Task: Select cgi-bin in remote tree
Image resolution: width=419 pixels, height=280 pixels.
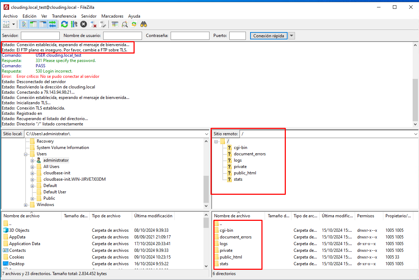Action: [x=241, y=148]
